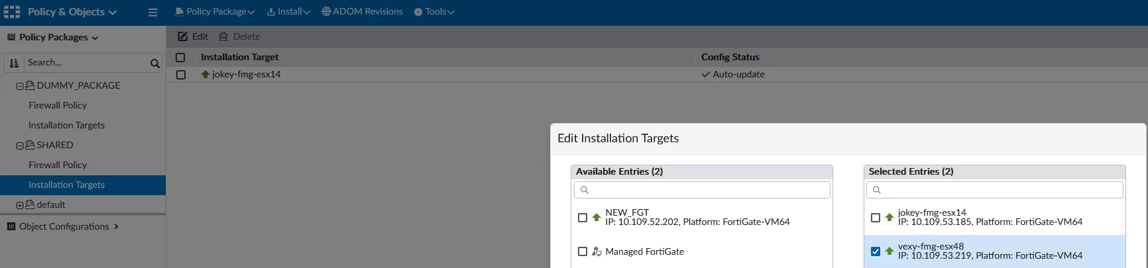Viewport: 1148px width, 268px height.
Task: Uncheck vexy-fmg-esx48 in Selected Entries
Action: (876, 251)
